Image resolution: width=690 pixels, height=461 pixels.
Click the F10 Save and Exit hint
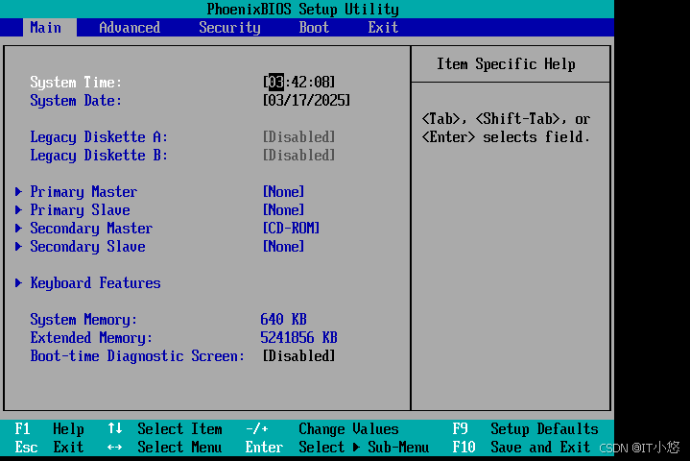click(521, 448)
